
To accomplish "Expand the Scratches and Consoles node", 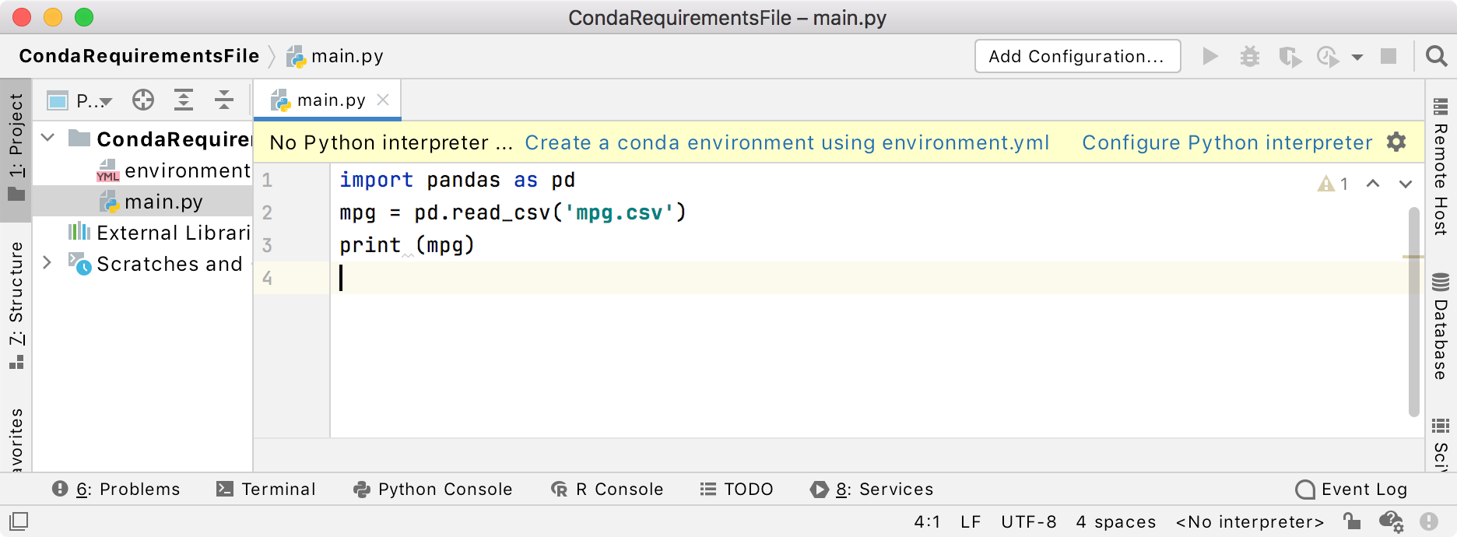I will [x=47, y=263].
